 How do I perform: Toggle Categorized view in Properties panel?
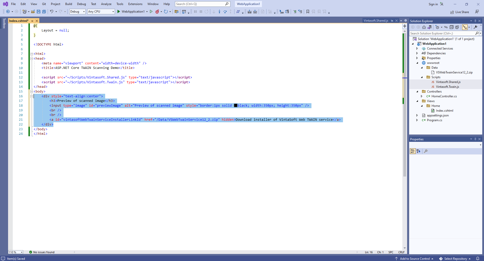click(413, 151)
